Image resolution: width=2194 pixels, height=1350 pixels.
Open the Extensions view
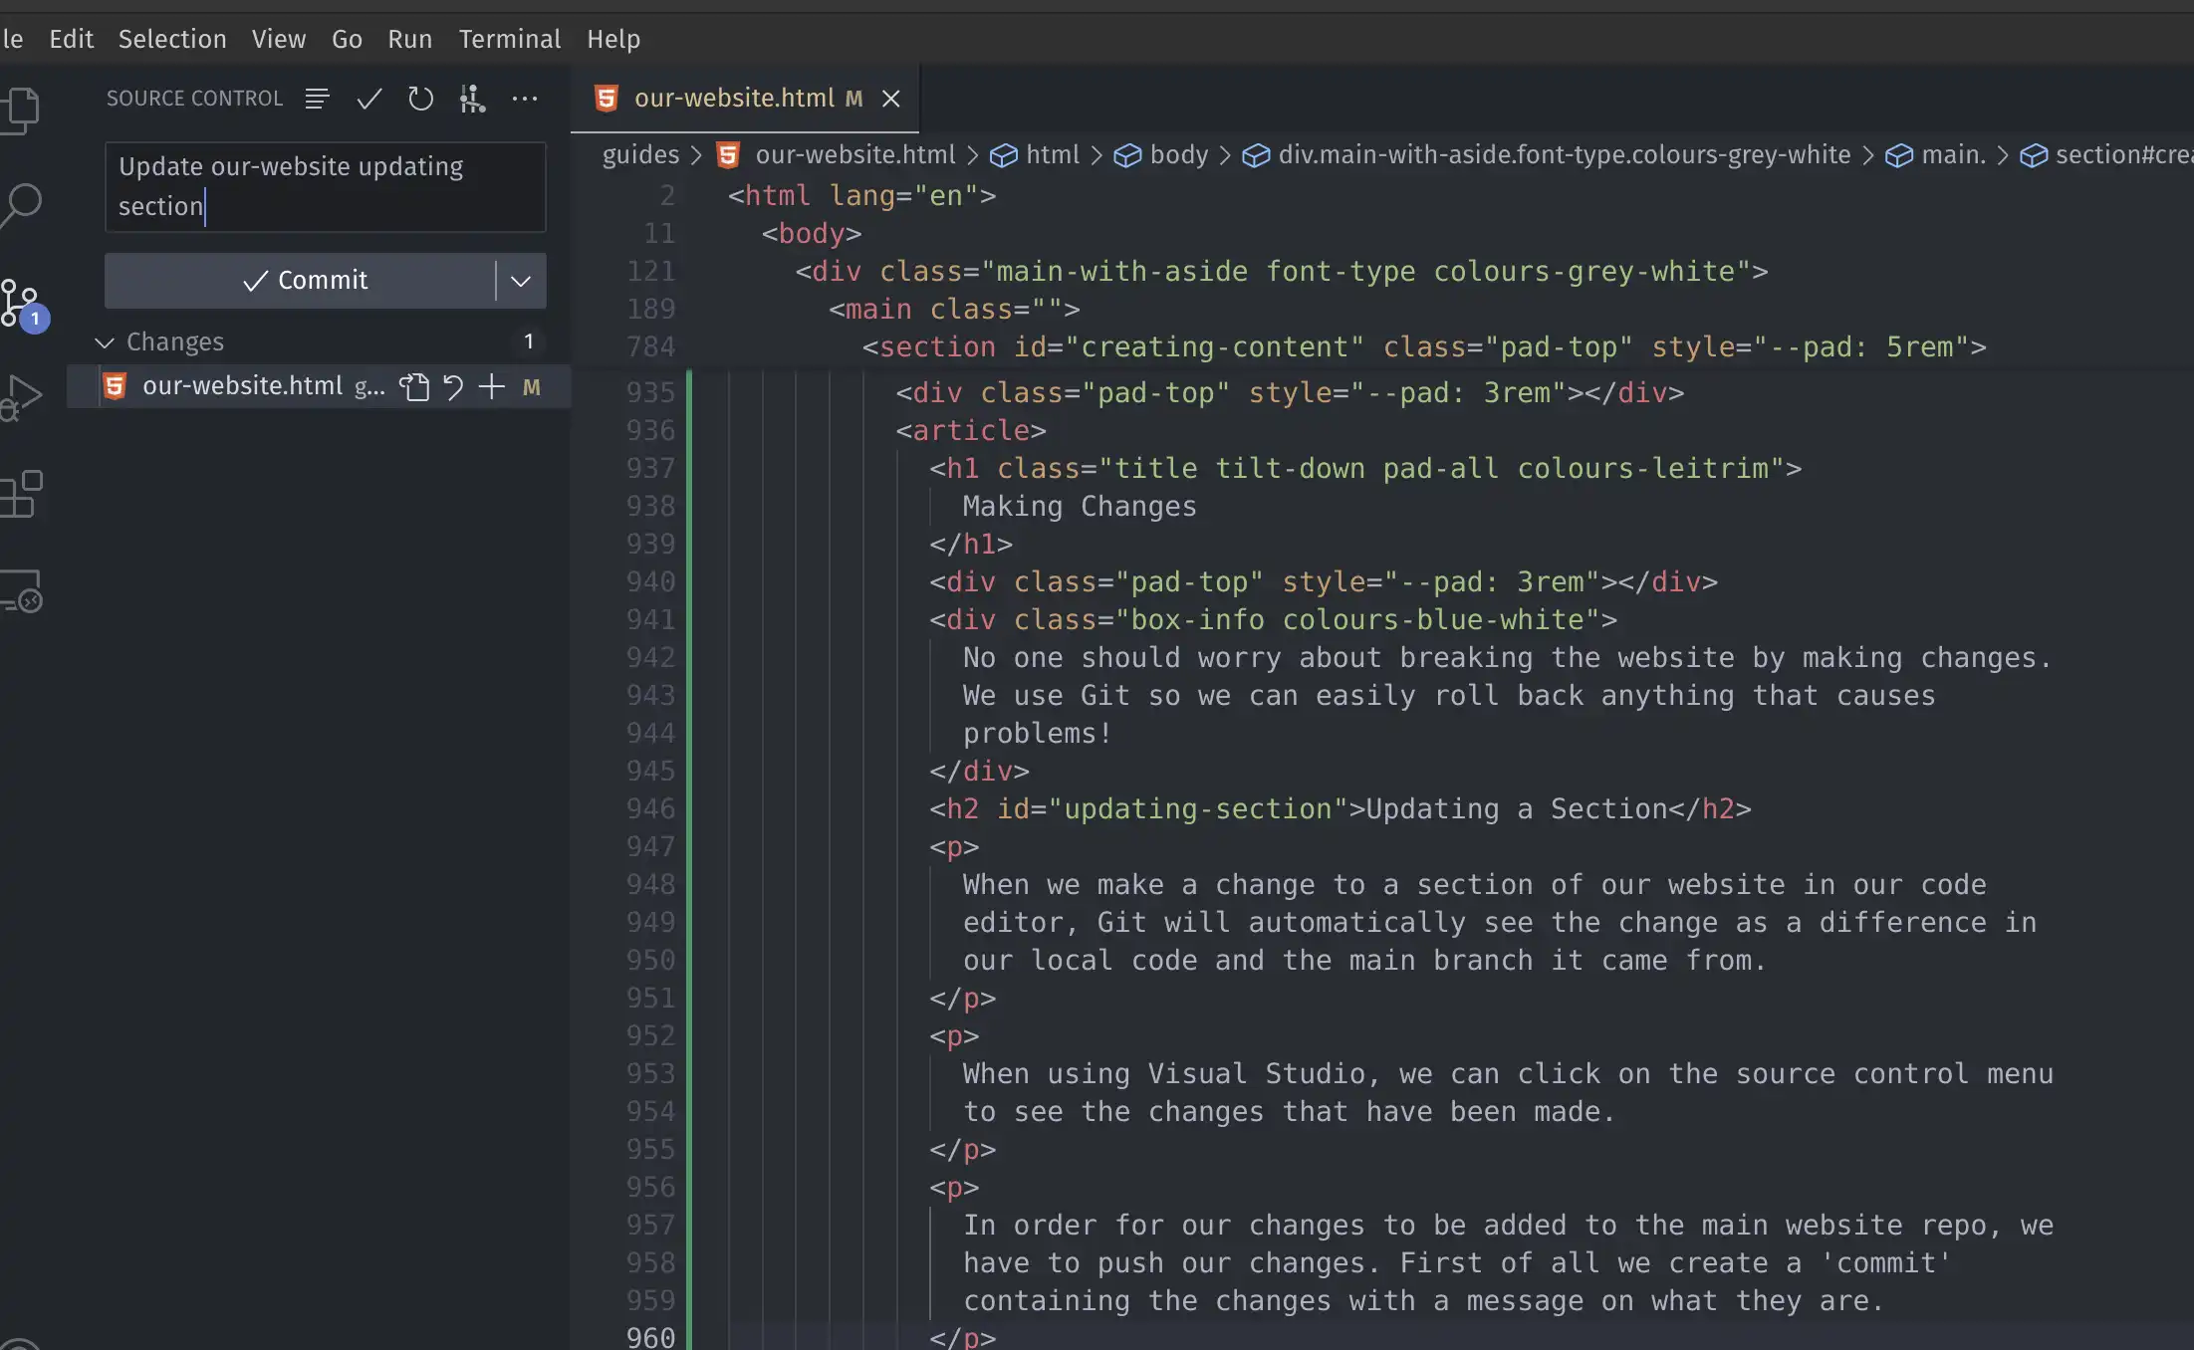[x=20, y=494]
